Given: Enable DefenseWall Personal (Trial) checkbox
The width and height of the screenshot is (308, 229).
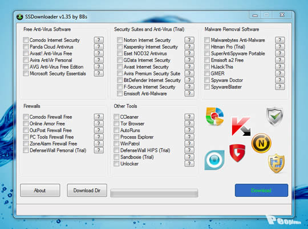Looking at the screenshot, I should 26,151.
